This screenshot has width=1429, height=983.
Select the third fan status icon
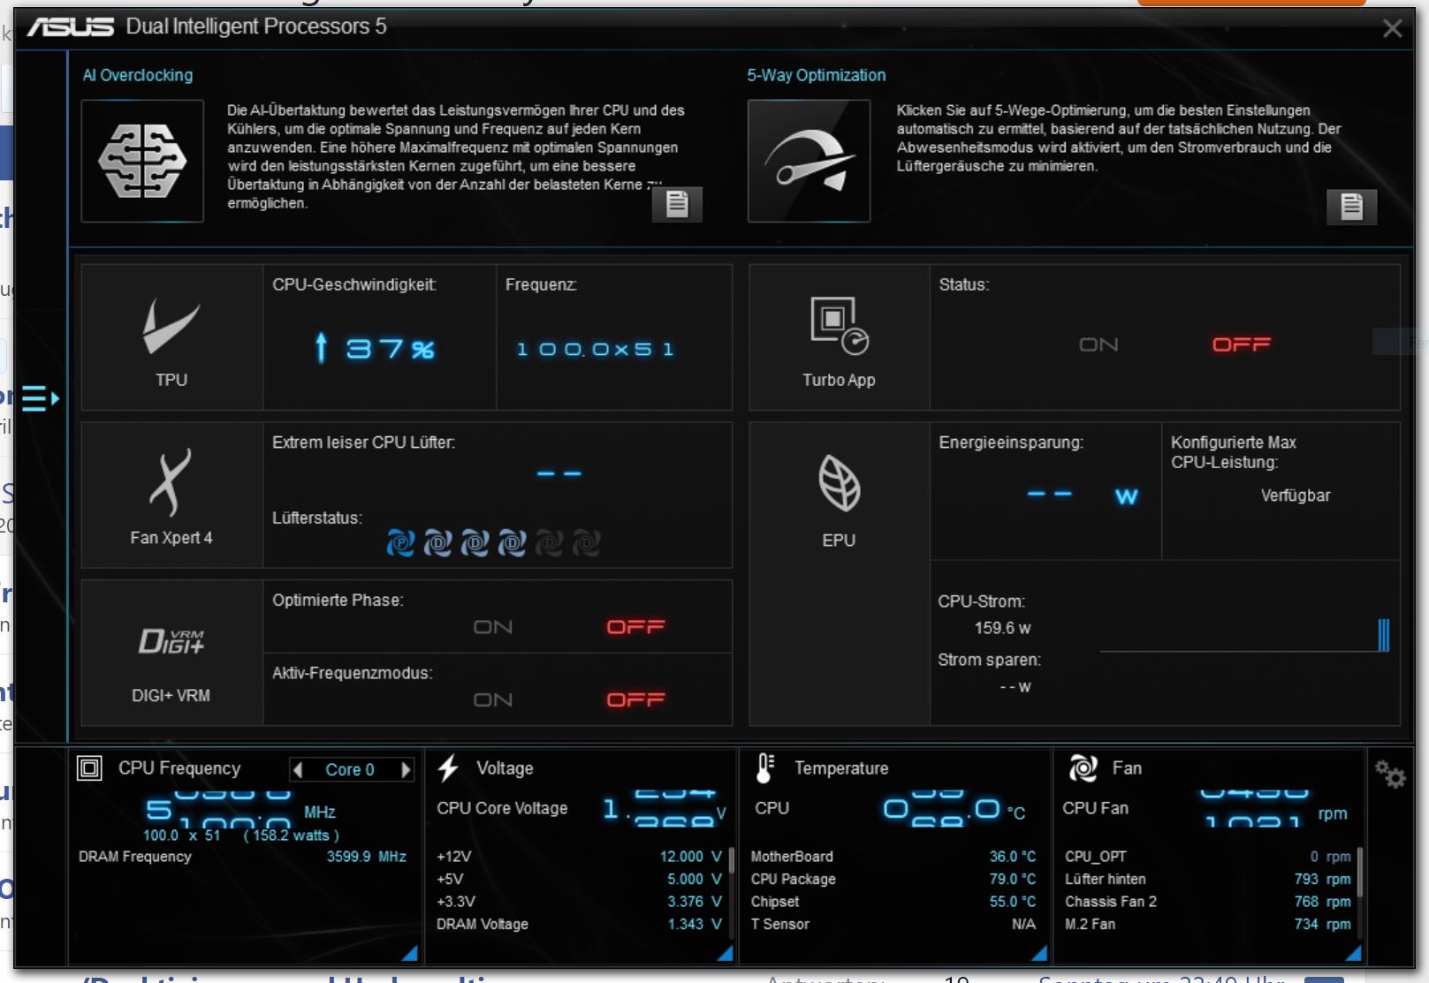(475, 542)
